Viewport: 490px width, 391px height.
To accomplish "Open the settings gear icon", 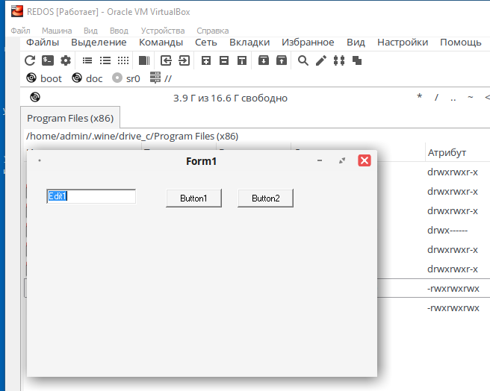I will [x=66, y=60].
